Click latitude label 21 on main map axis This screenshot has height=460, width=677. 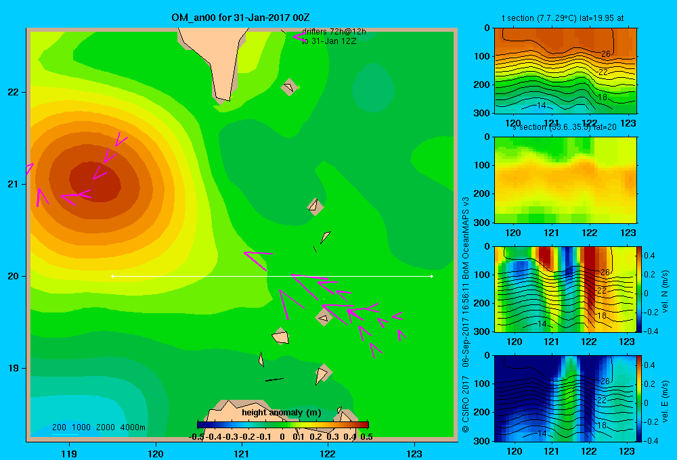tap(13, 184)
